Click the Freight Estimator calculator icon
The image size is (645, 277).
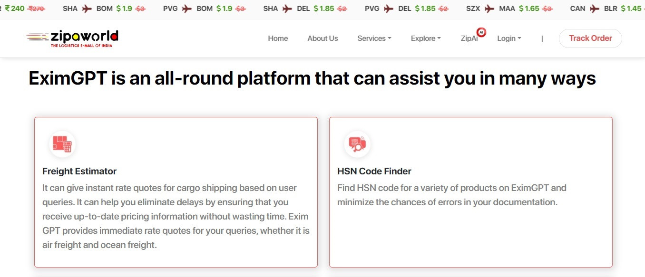click(x=62, y=144)
